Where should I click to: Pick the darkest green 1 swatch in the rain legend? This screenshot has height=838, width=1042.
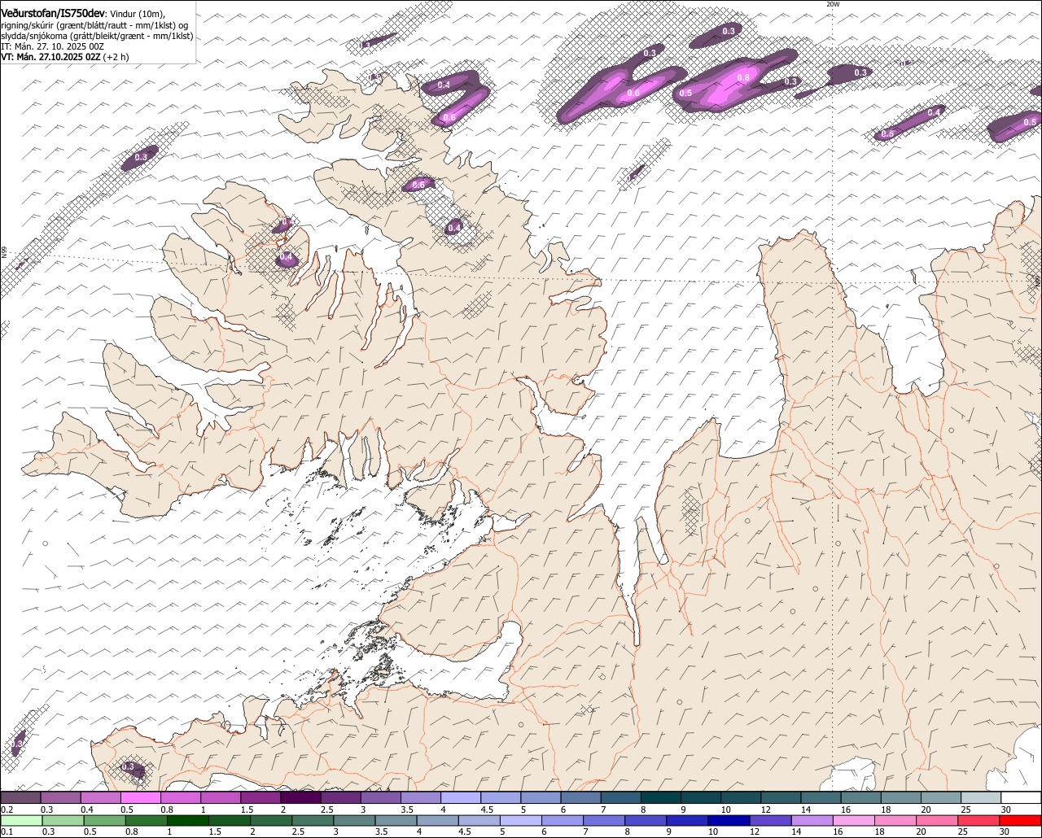coord(188,820)
